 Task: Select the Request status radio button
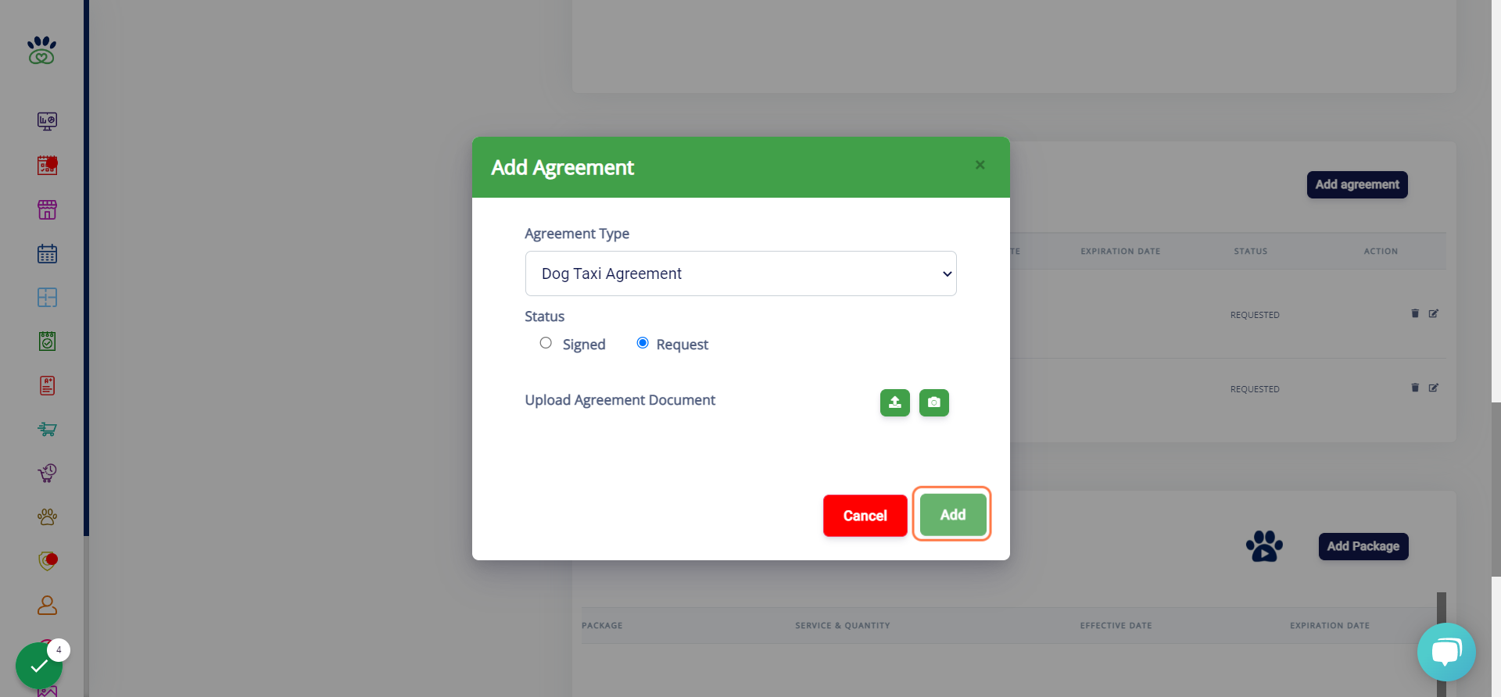(x=643, y=343)
